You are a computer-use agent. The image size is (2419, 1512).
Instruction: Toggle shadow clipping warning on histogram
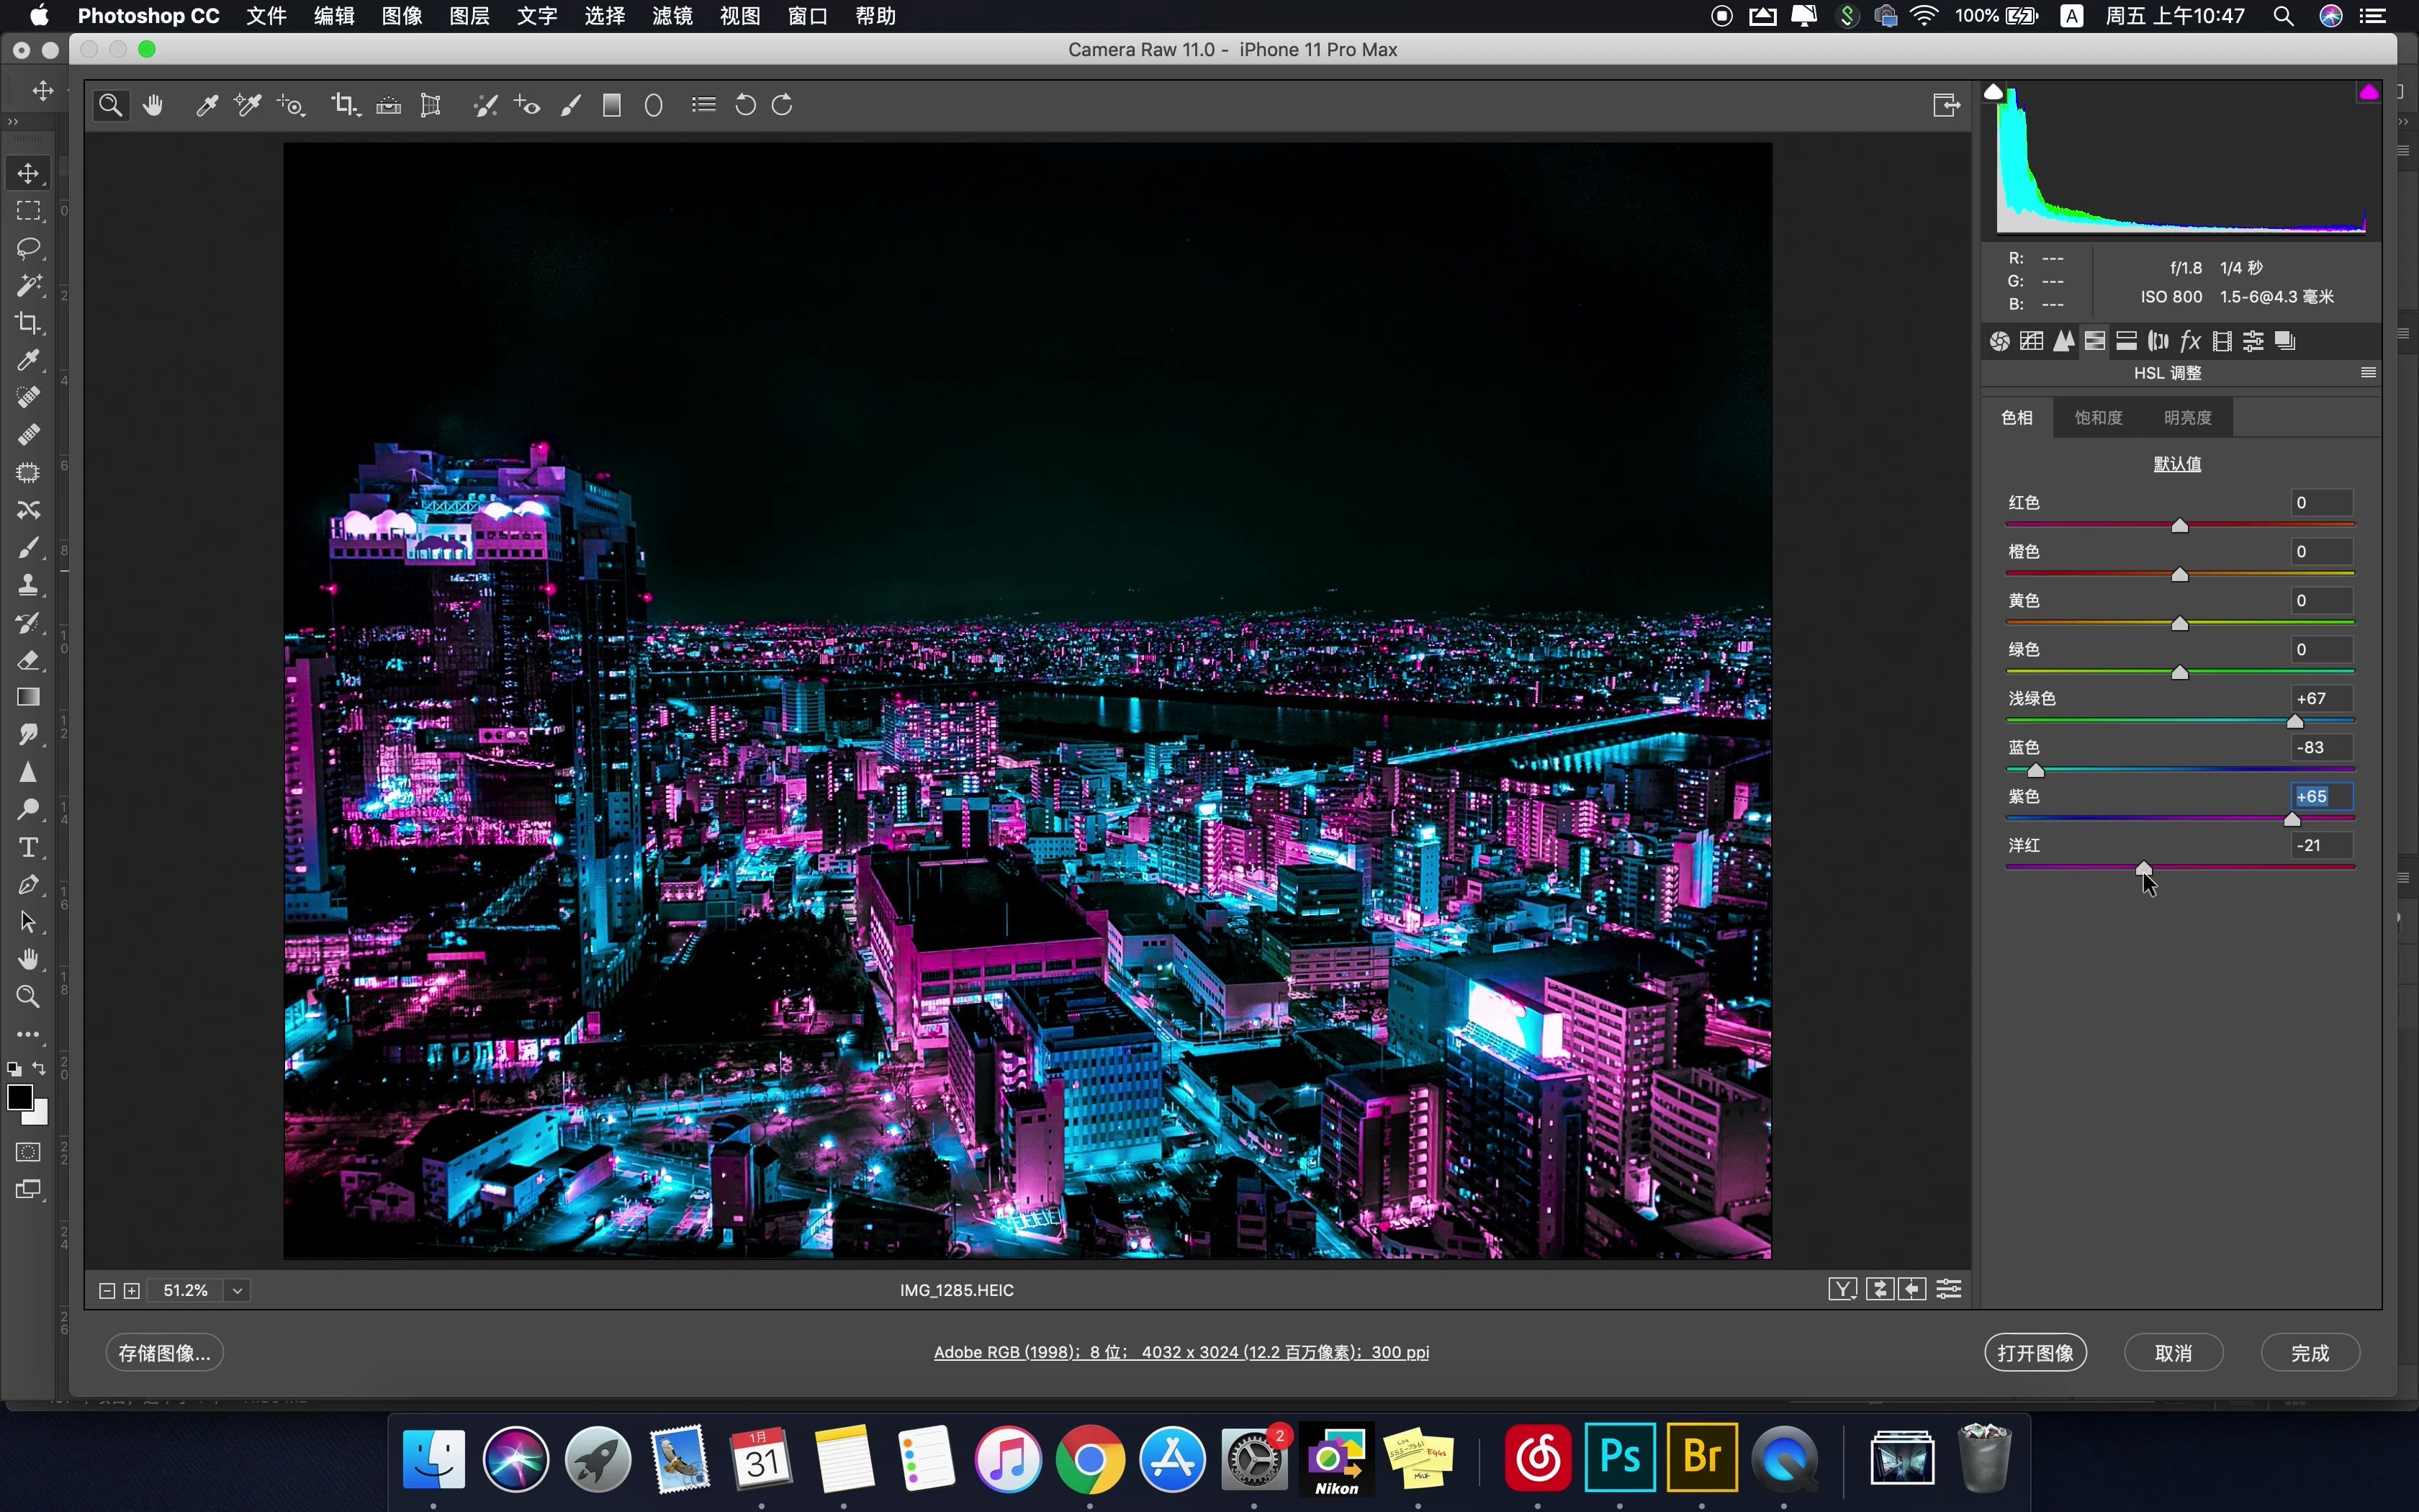(1994, 93)
